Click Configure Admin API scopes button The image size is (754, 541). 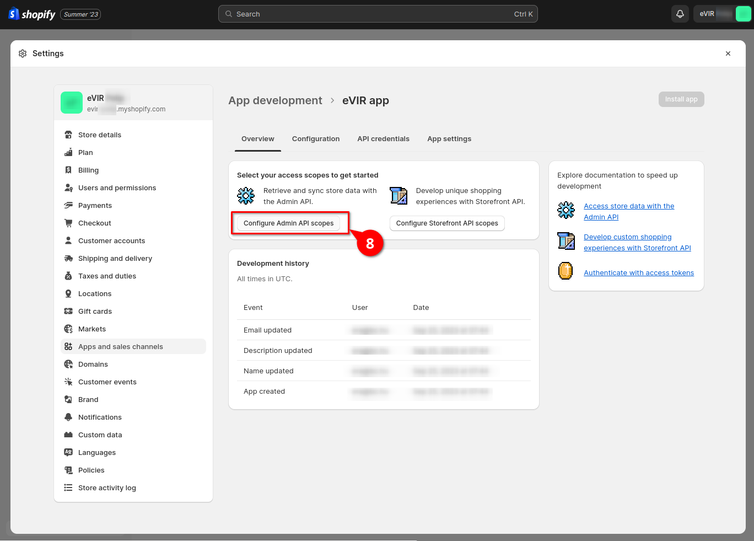pyautogui.click(x=289, y=223)
